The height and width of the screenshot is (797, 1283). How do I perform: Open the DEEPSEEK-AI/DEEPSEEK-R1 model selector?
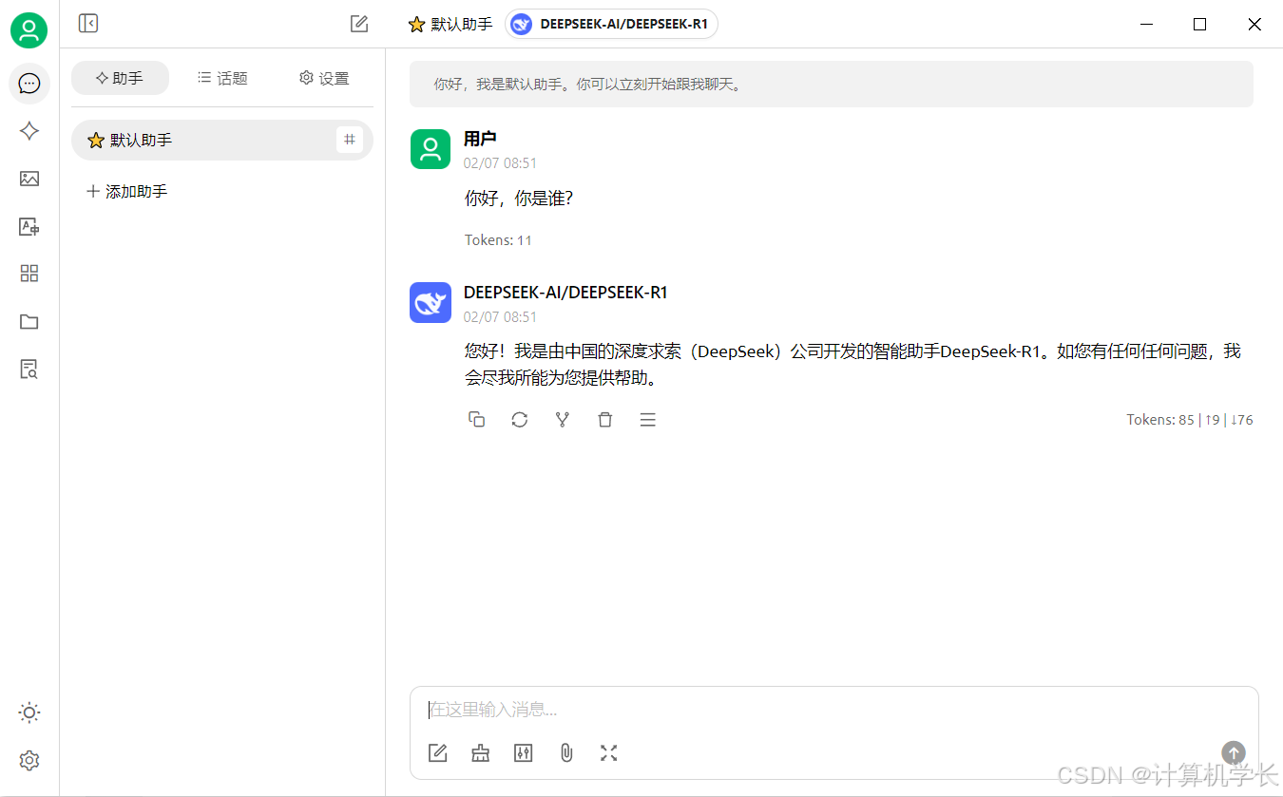pyautogui.click(x=612, y=24)
